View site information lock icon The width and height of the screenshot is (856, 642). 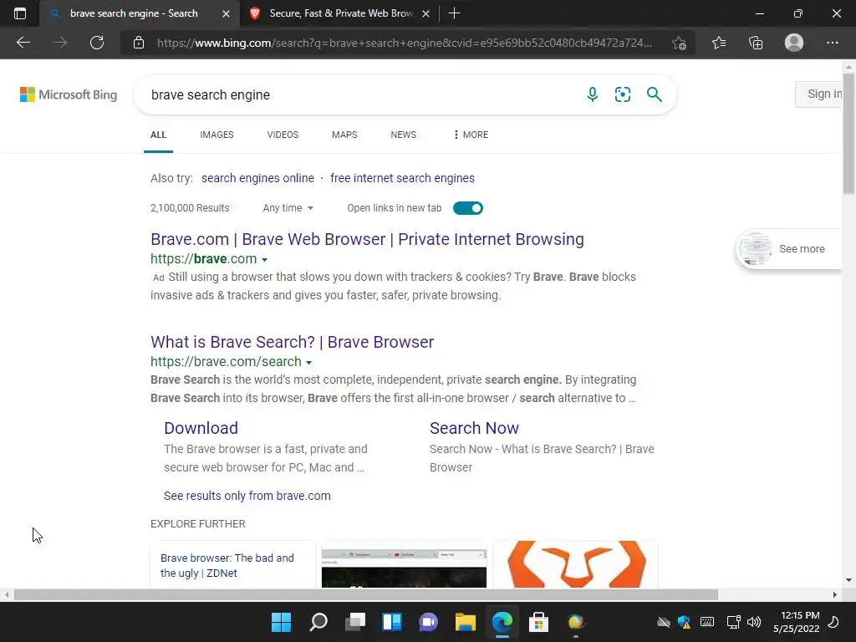[139, 43]
